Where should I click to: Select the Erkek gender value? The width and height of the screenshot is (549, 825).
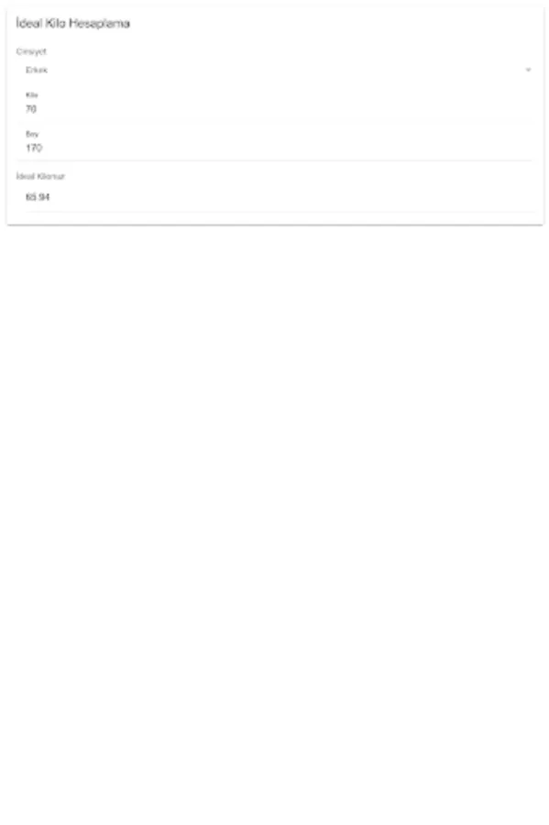[37, 70]
